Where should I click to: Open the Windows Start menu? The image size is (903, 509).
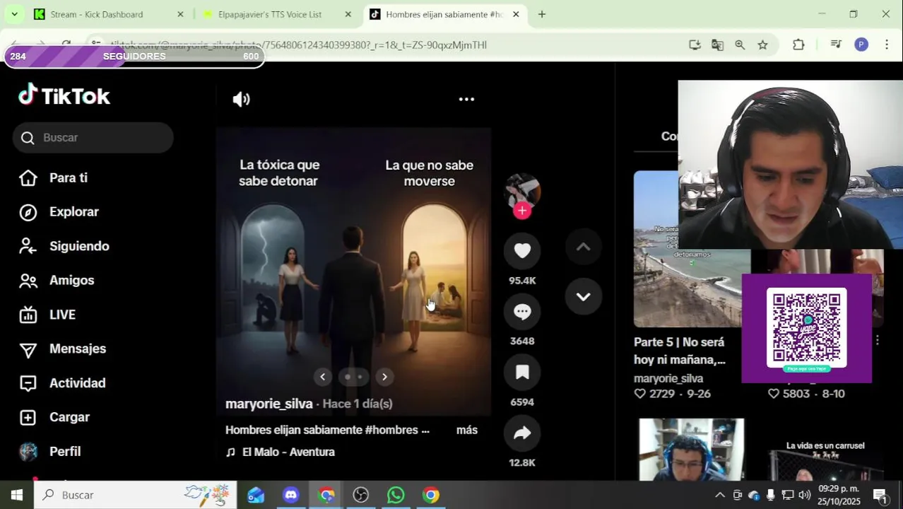17,495
